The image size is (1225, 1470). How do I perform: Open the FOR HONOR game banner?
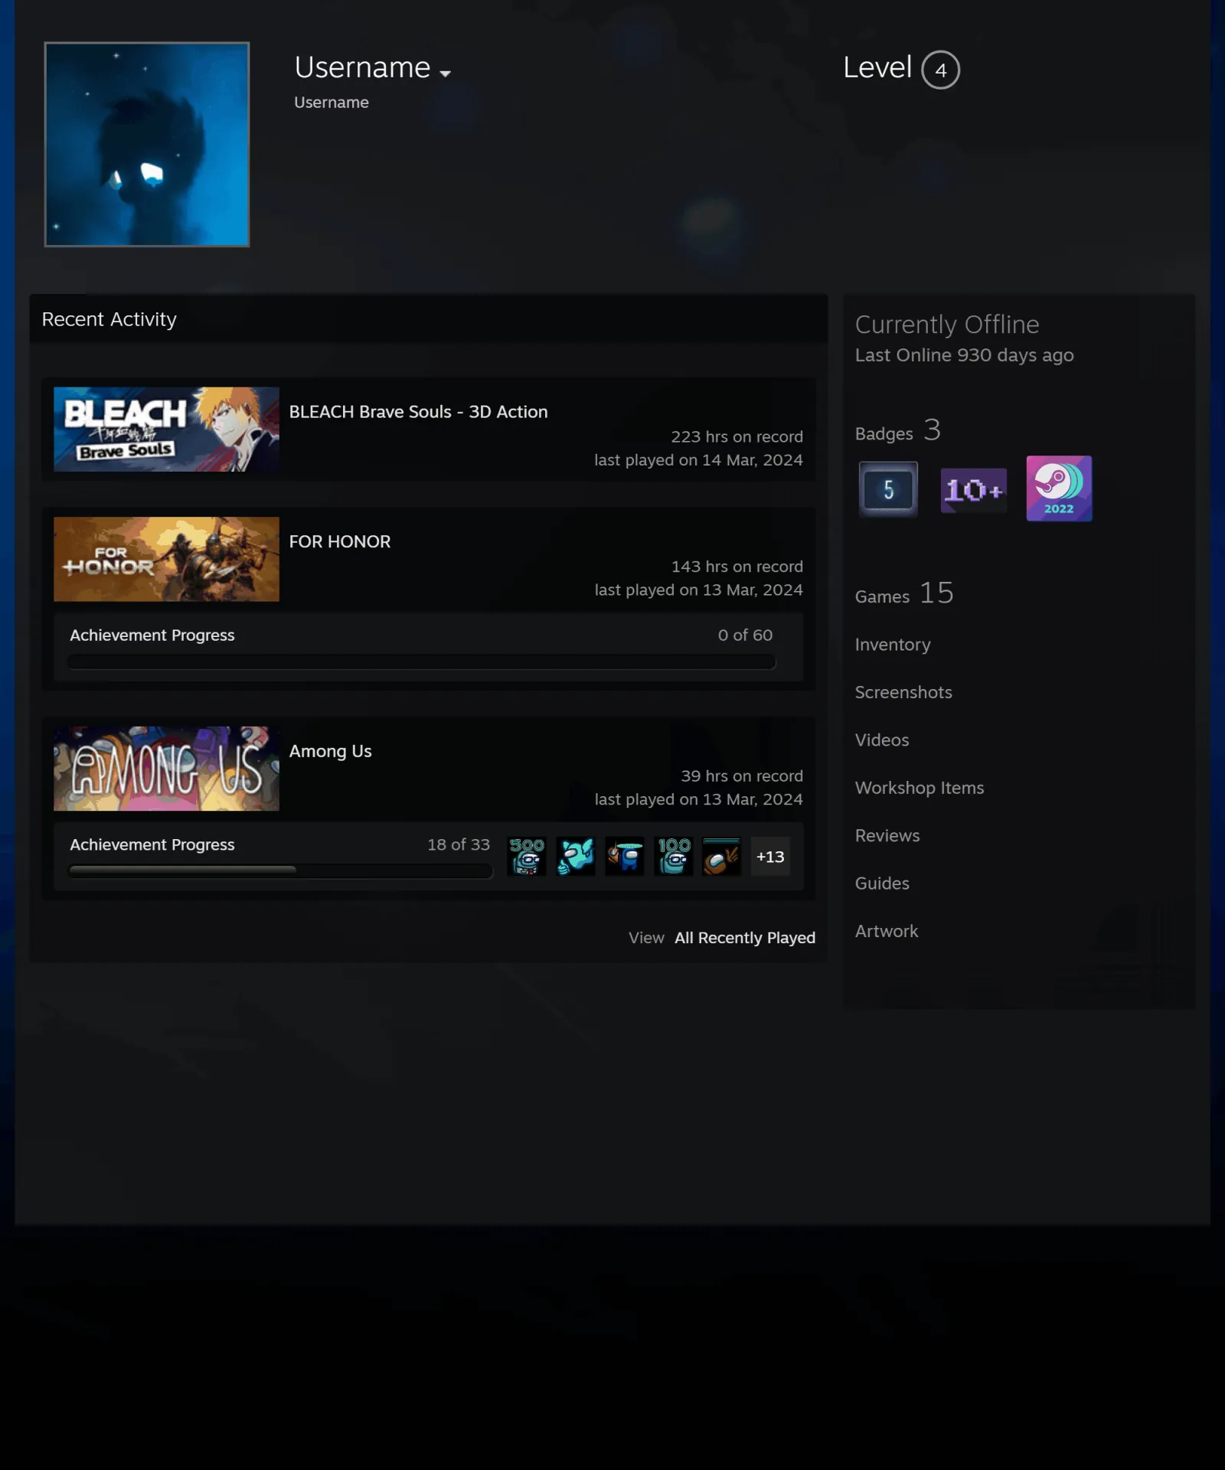pyautogui.click(x=166, y=559)
